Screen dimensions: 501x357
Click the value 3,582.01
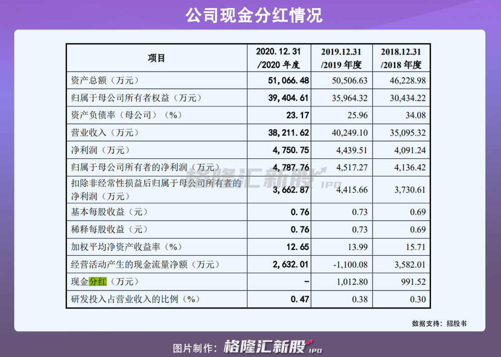click(x=410, y=265)
